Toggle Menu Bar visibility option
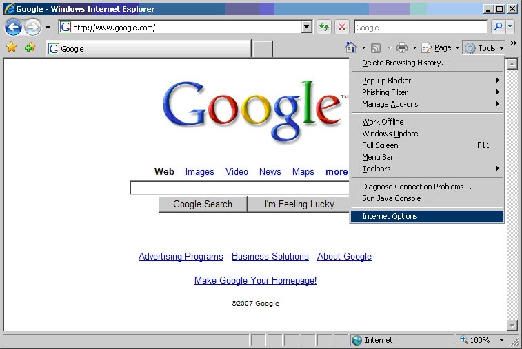 [378, 157]
